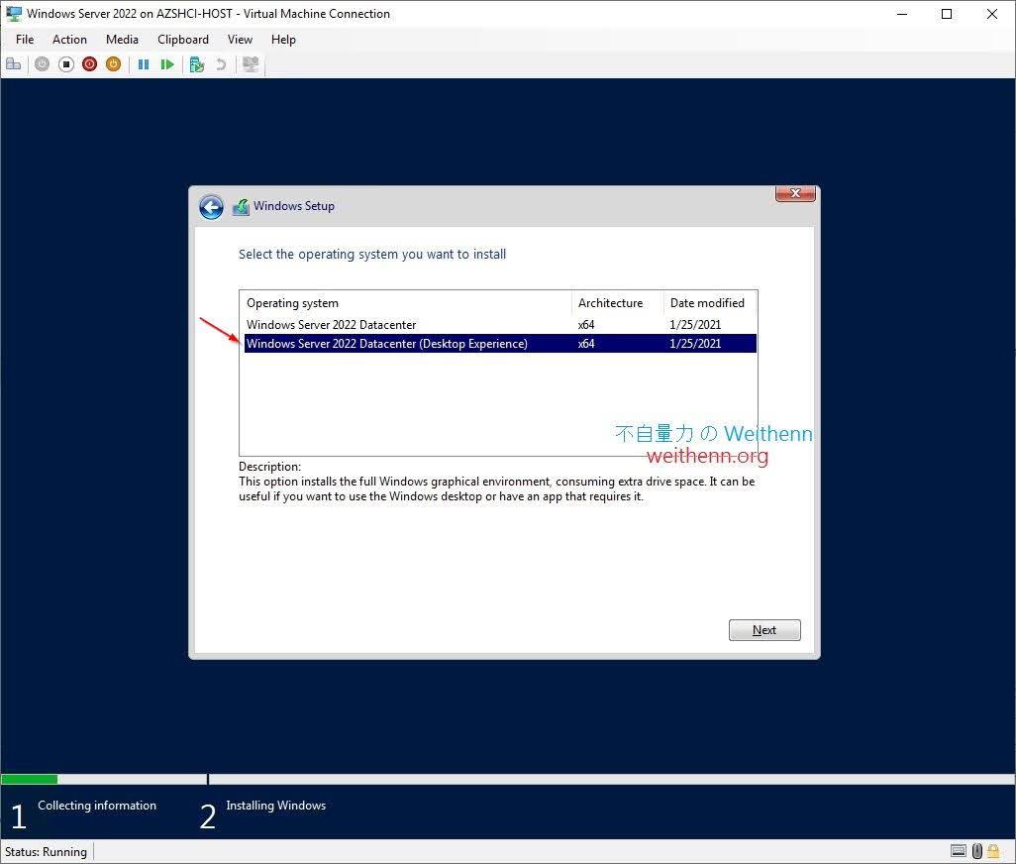The width and height of the screenshot is (1016, 864).
Task: Reset the VM with the green play icon
Action: pyautogui.click(x=167, y=64)
